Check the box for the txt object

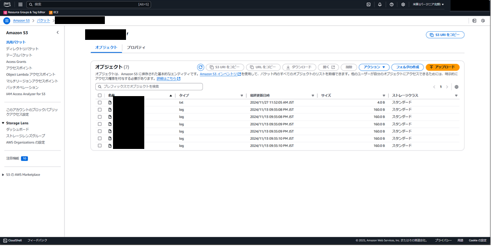[100, 102]
